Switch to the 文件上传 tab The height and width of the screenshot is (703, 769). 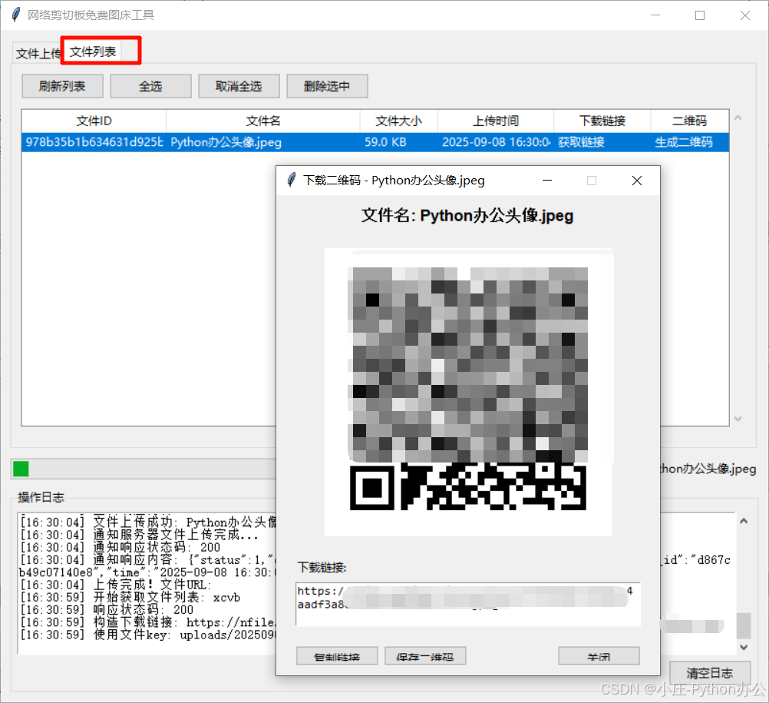38,52
